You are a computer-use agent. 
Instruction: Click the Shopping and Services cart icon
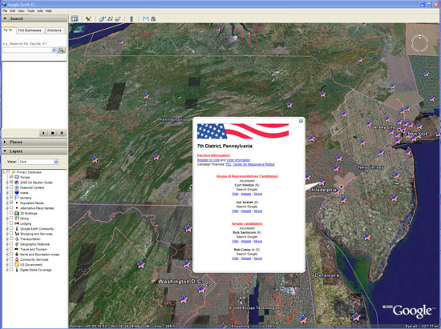click(x=17, y=234)
